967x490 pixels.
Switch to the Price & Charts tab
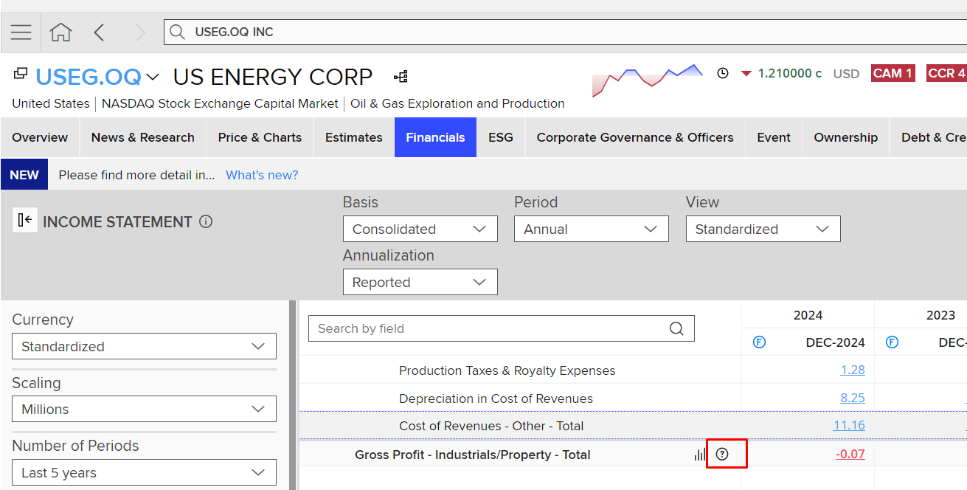pyautogui.click(x=260, y=137)
